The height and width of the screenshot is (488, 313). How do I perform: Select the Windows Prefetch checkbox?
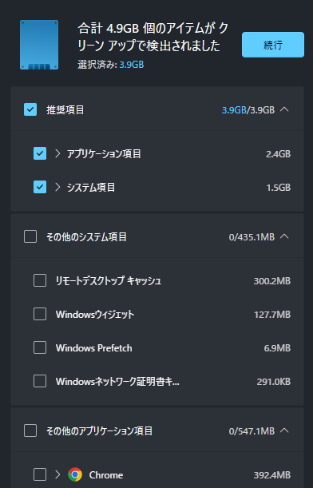[40, 347]
